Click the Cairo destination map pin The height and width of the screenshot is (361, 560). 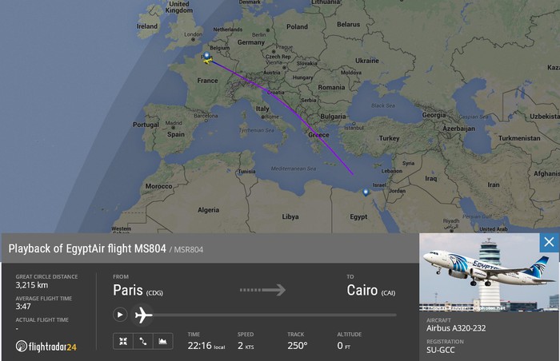[x=366, y=192]
